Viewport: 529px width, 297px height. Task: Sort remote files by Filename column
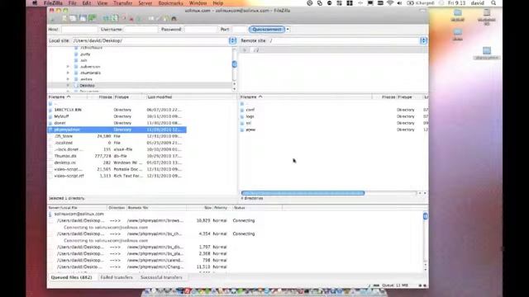[251, 97]
